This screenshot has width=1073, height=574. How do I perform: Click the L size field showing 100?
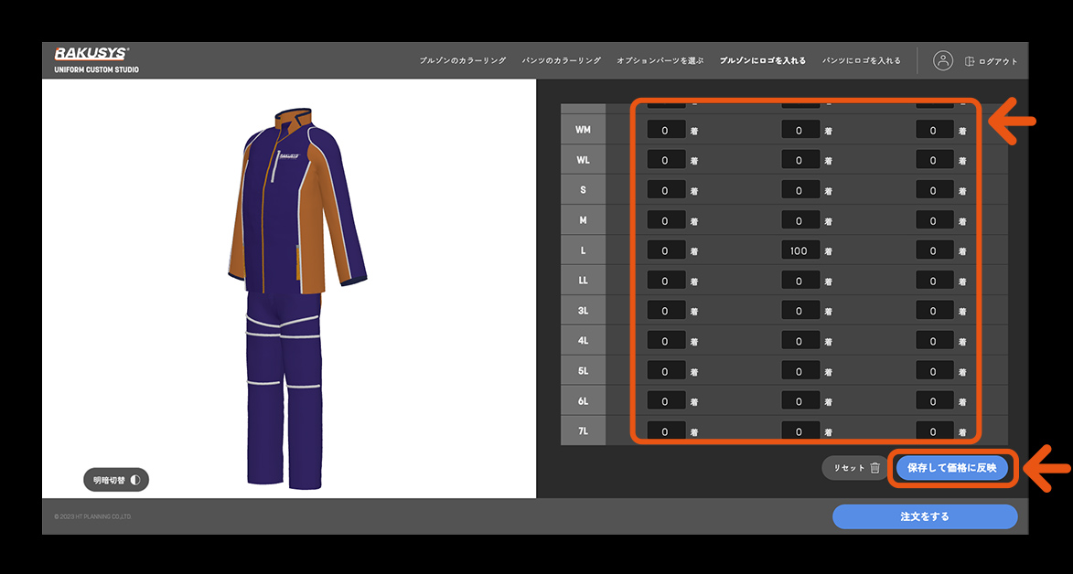pos(799,250)
